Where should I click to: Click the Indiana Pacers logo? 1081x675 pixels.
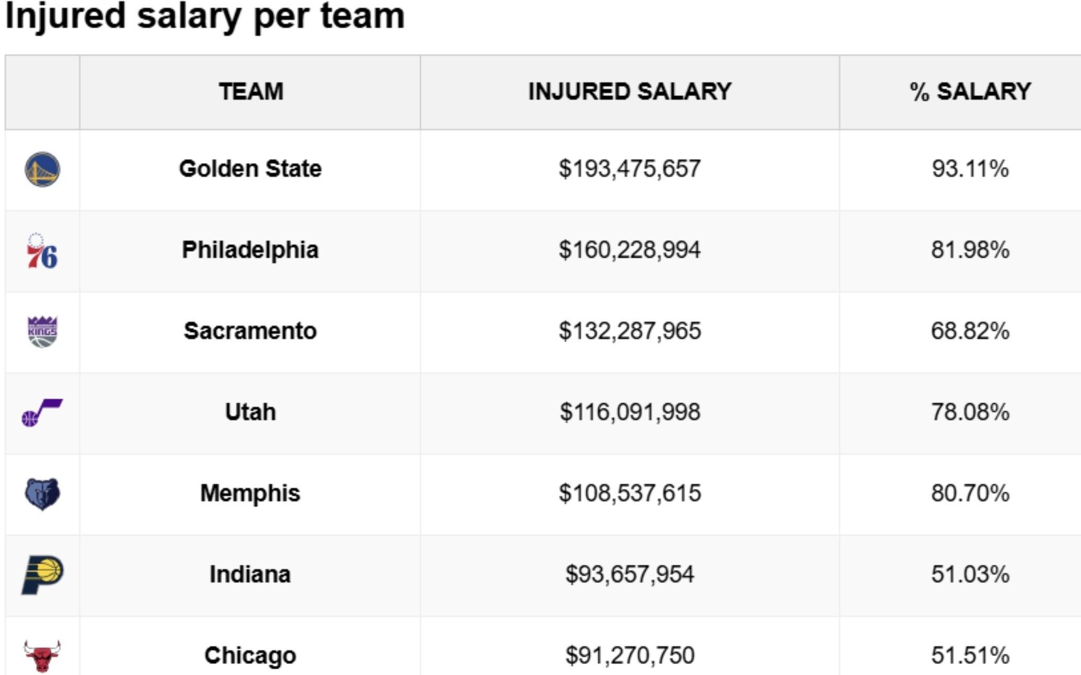point(42,575)
